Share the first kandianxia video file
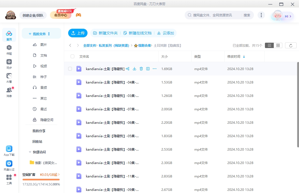Screen dimensions: 299x193 click(128, 69)
